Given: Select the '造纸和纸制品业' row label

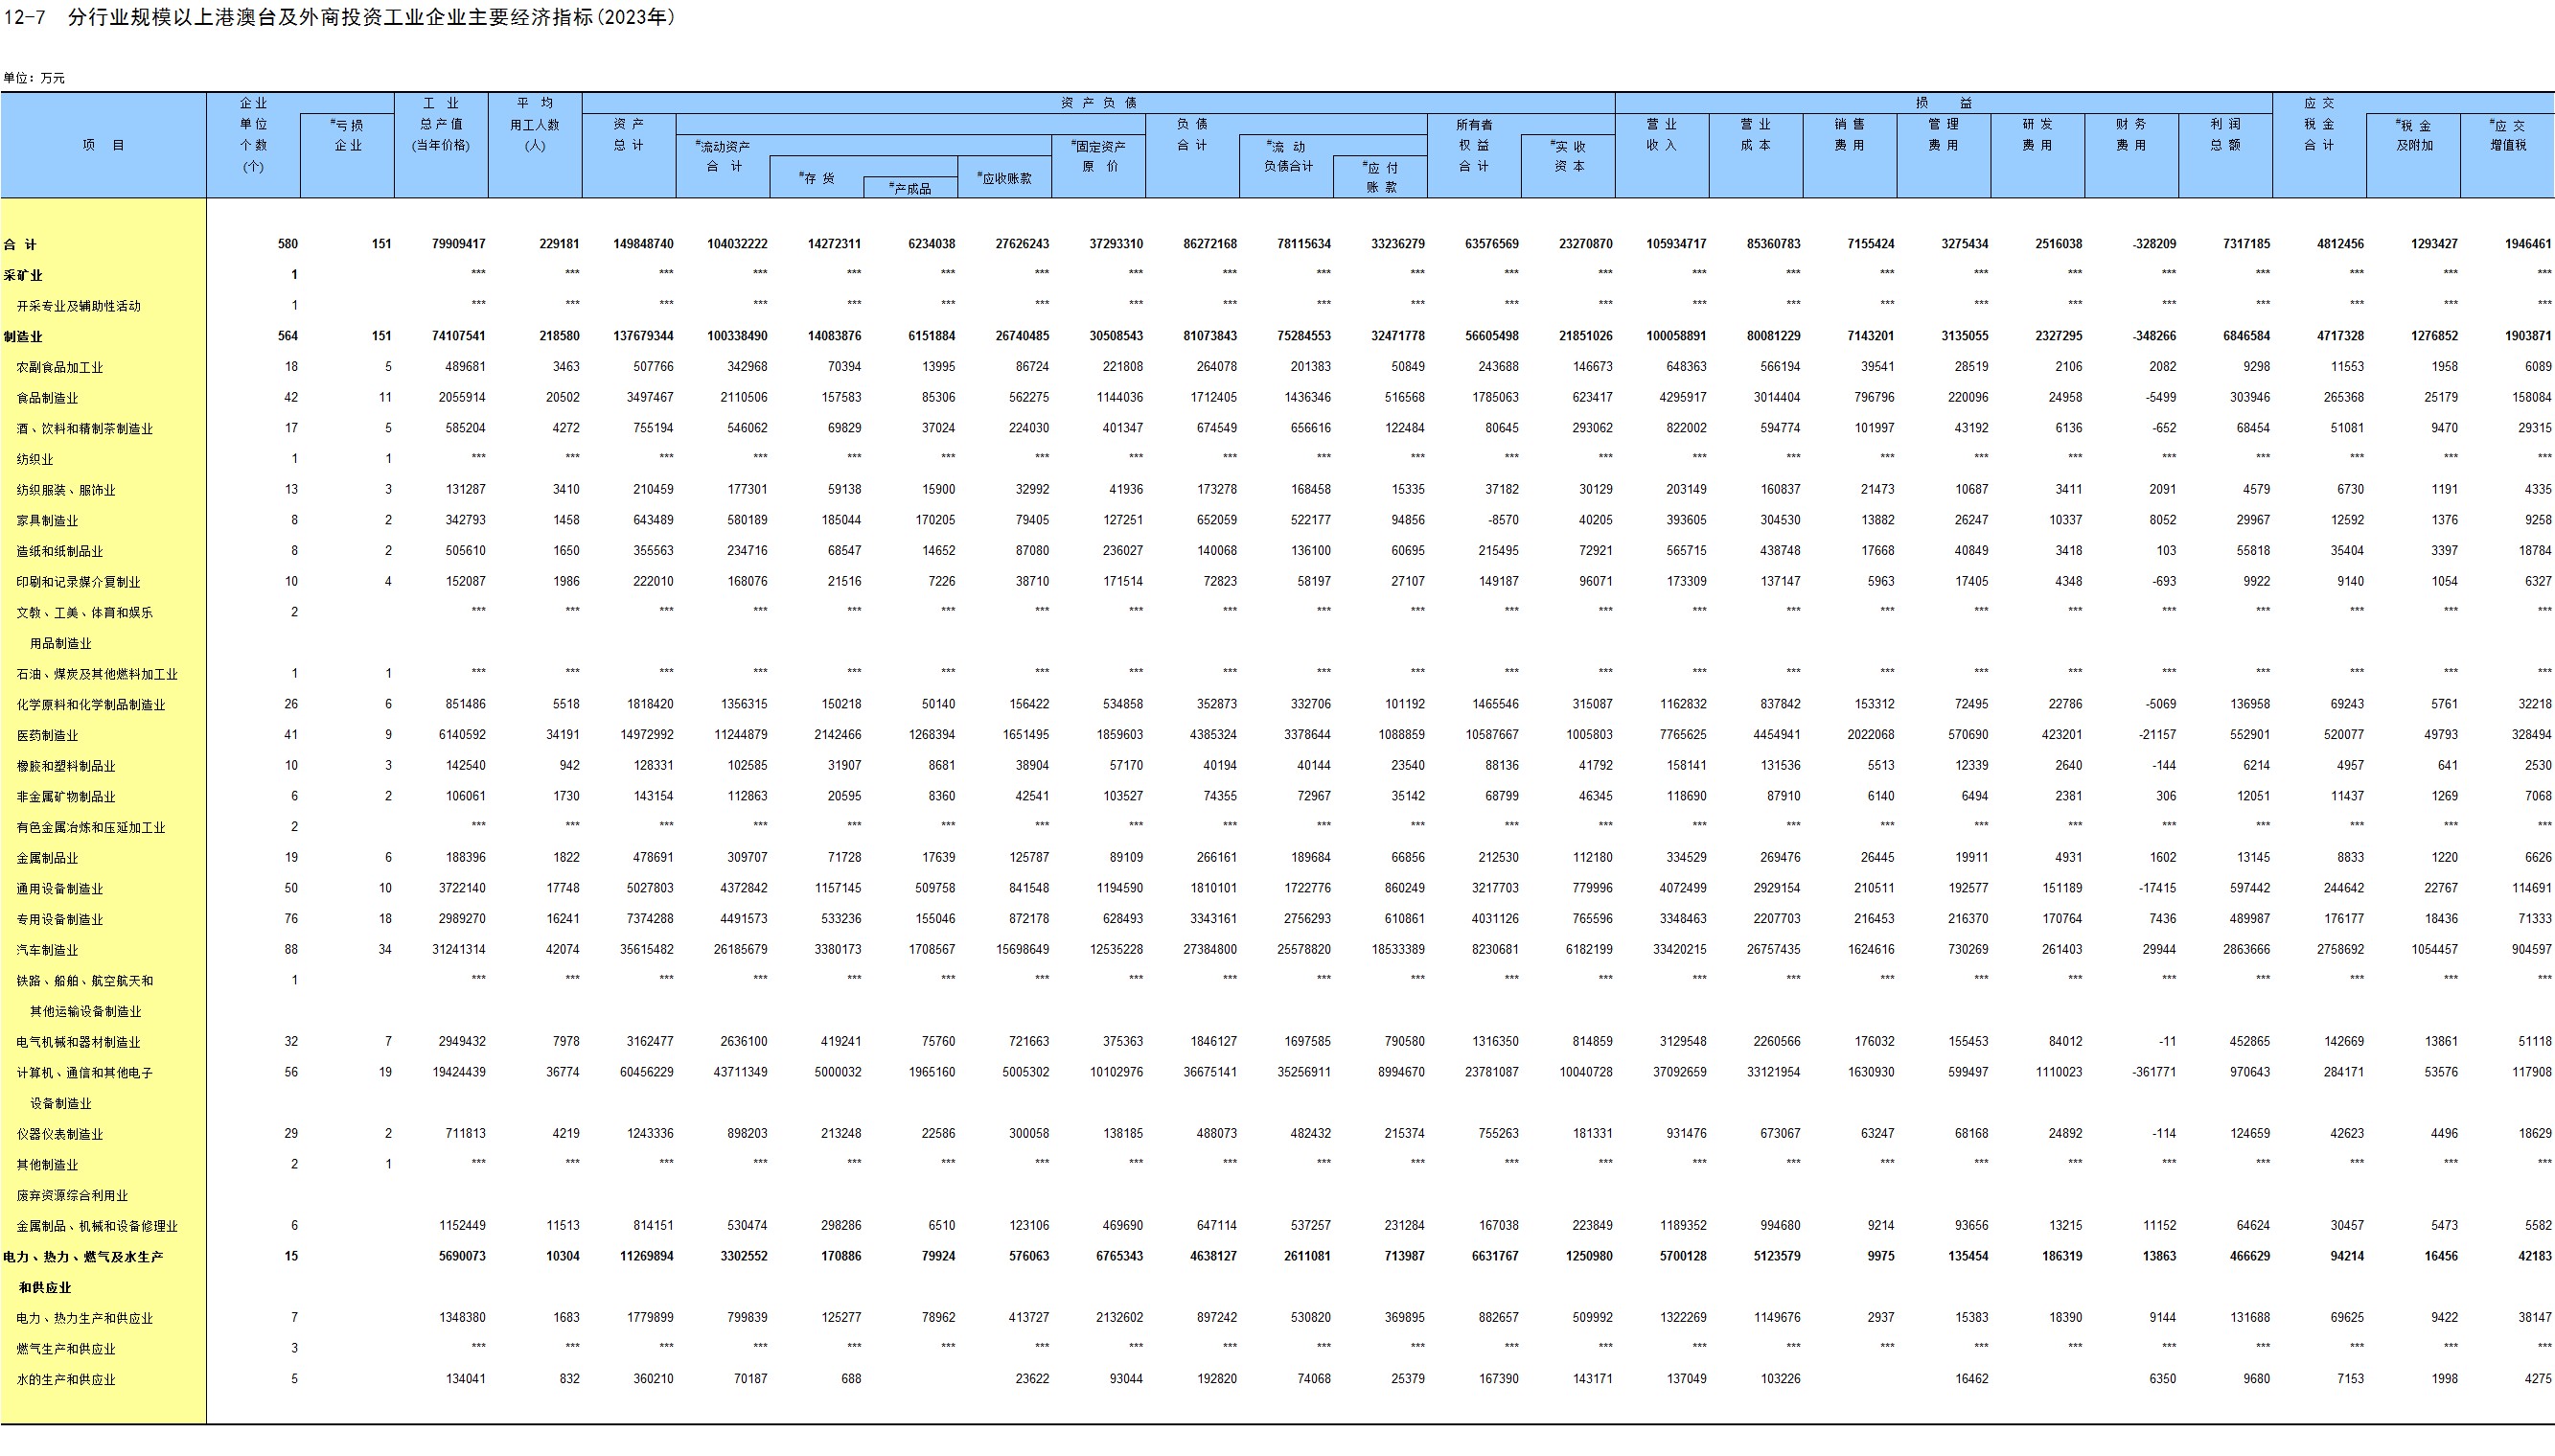Looking at the screenshot, I should point(60,551).
